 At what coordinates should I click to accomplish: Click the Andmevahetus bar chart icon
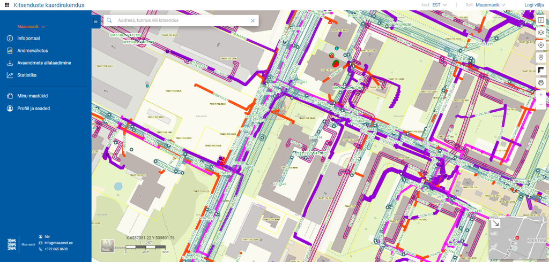tap(10, 51)
